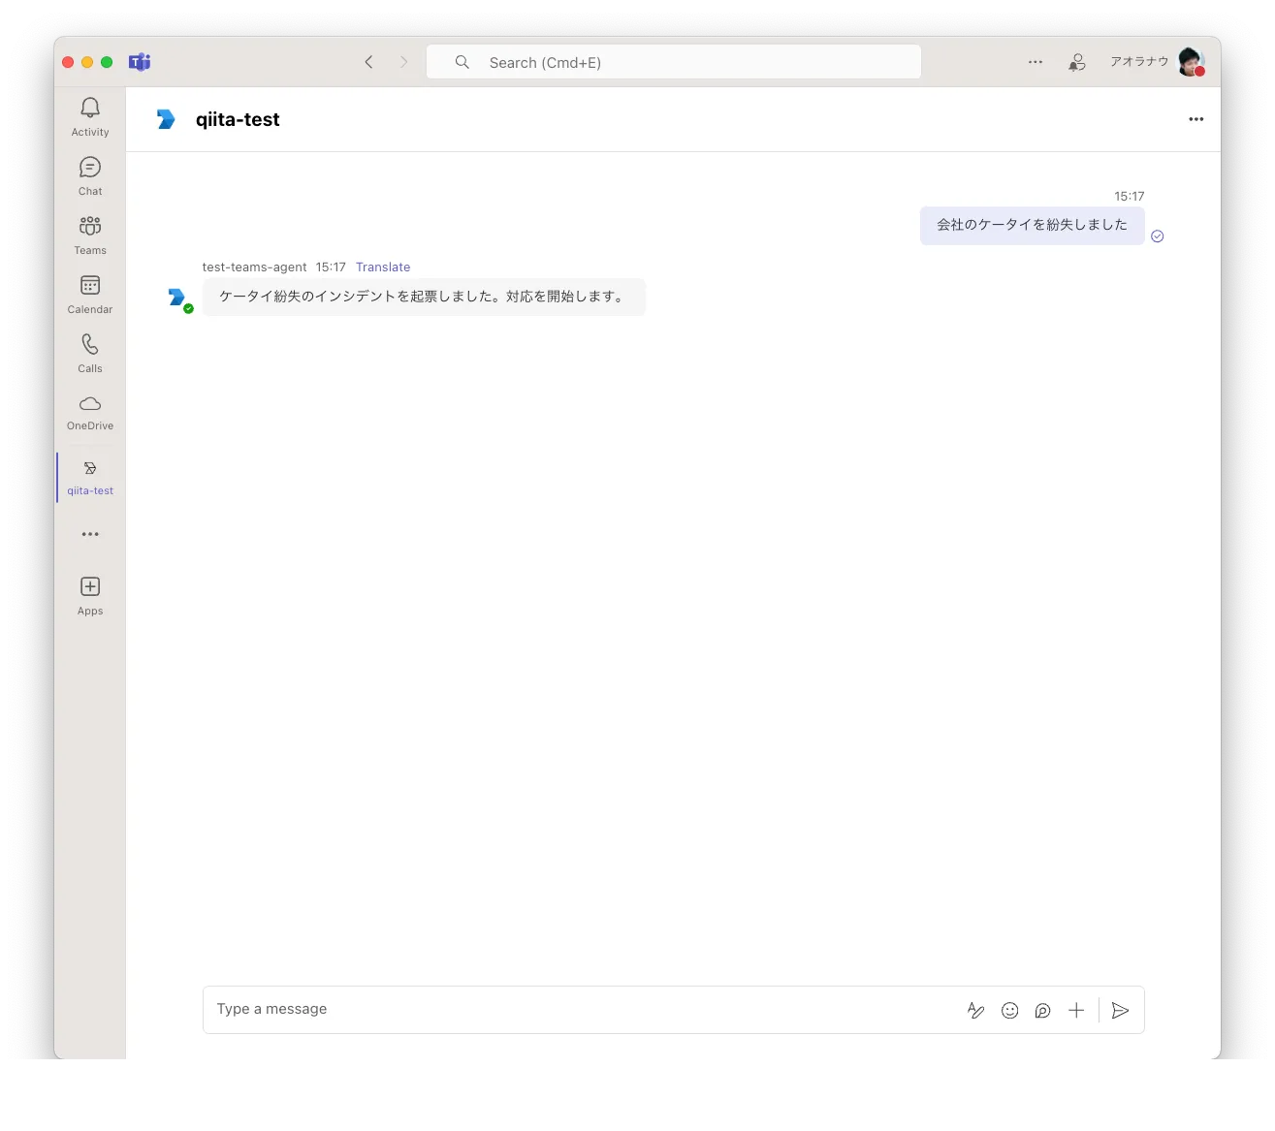Open chat header more options menu
Screen dimensions: 1275x1131
[x=1196, y=119]
